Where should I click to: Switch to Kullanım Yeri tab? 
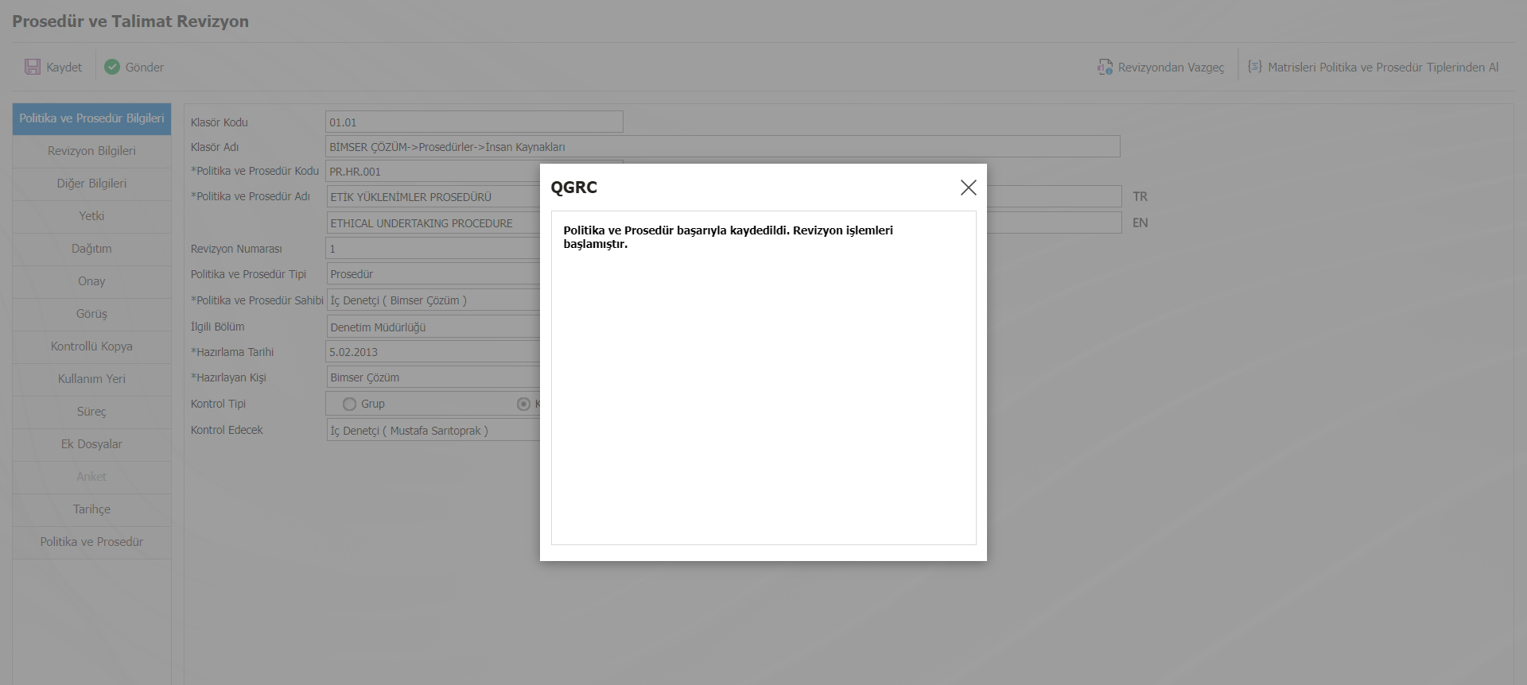[91, 379]
